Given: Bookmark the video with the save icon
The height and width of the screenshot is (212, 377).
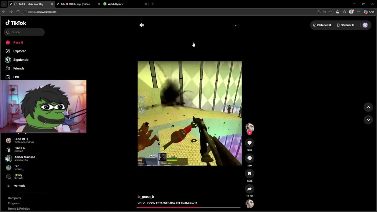Looking at the screenshot, I should click(x=249, y=173).
